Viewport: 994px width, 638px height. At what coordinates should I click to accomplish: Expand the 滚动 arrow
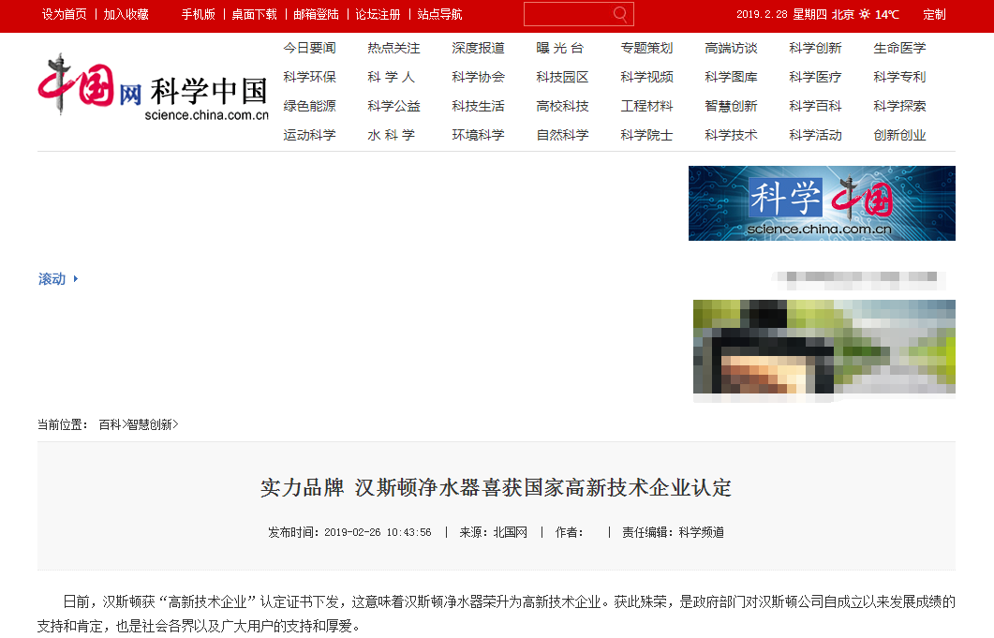coord(76,279)
